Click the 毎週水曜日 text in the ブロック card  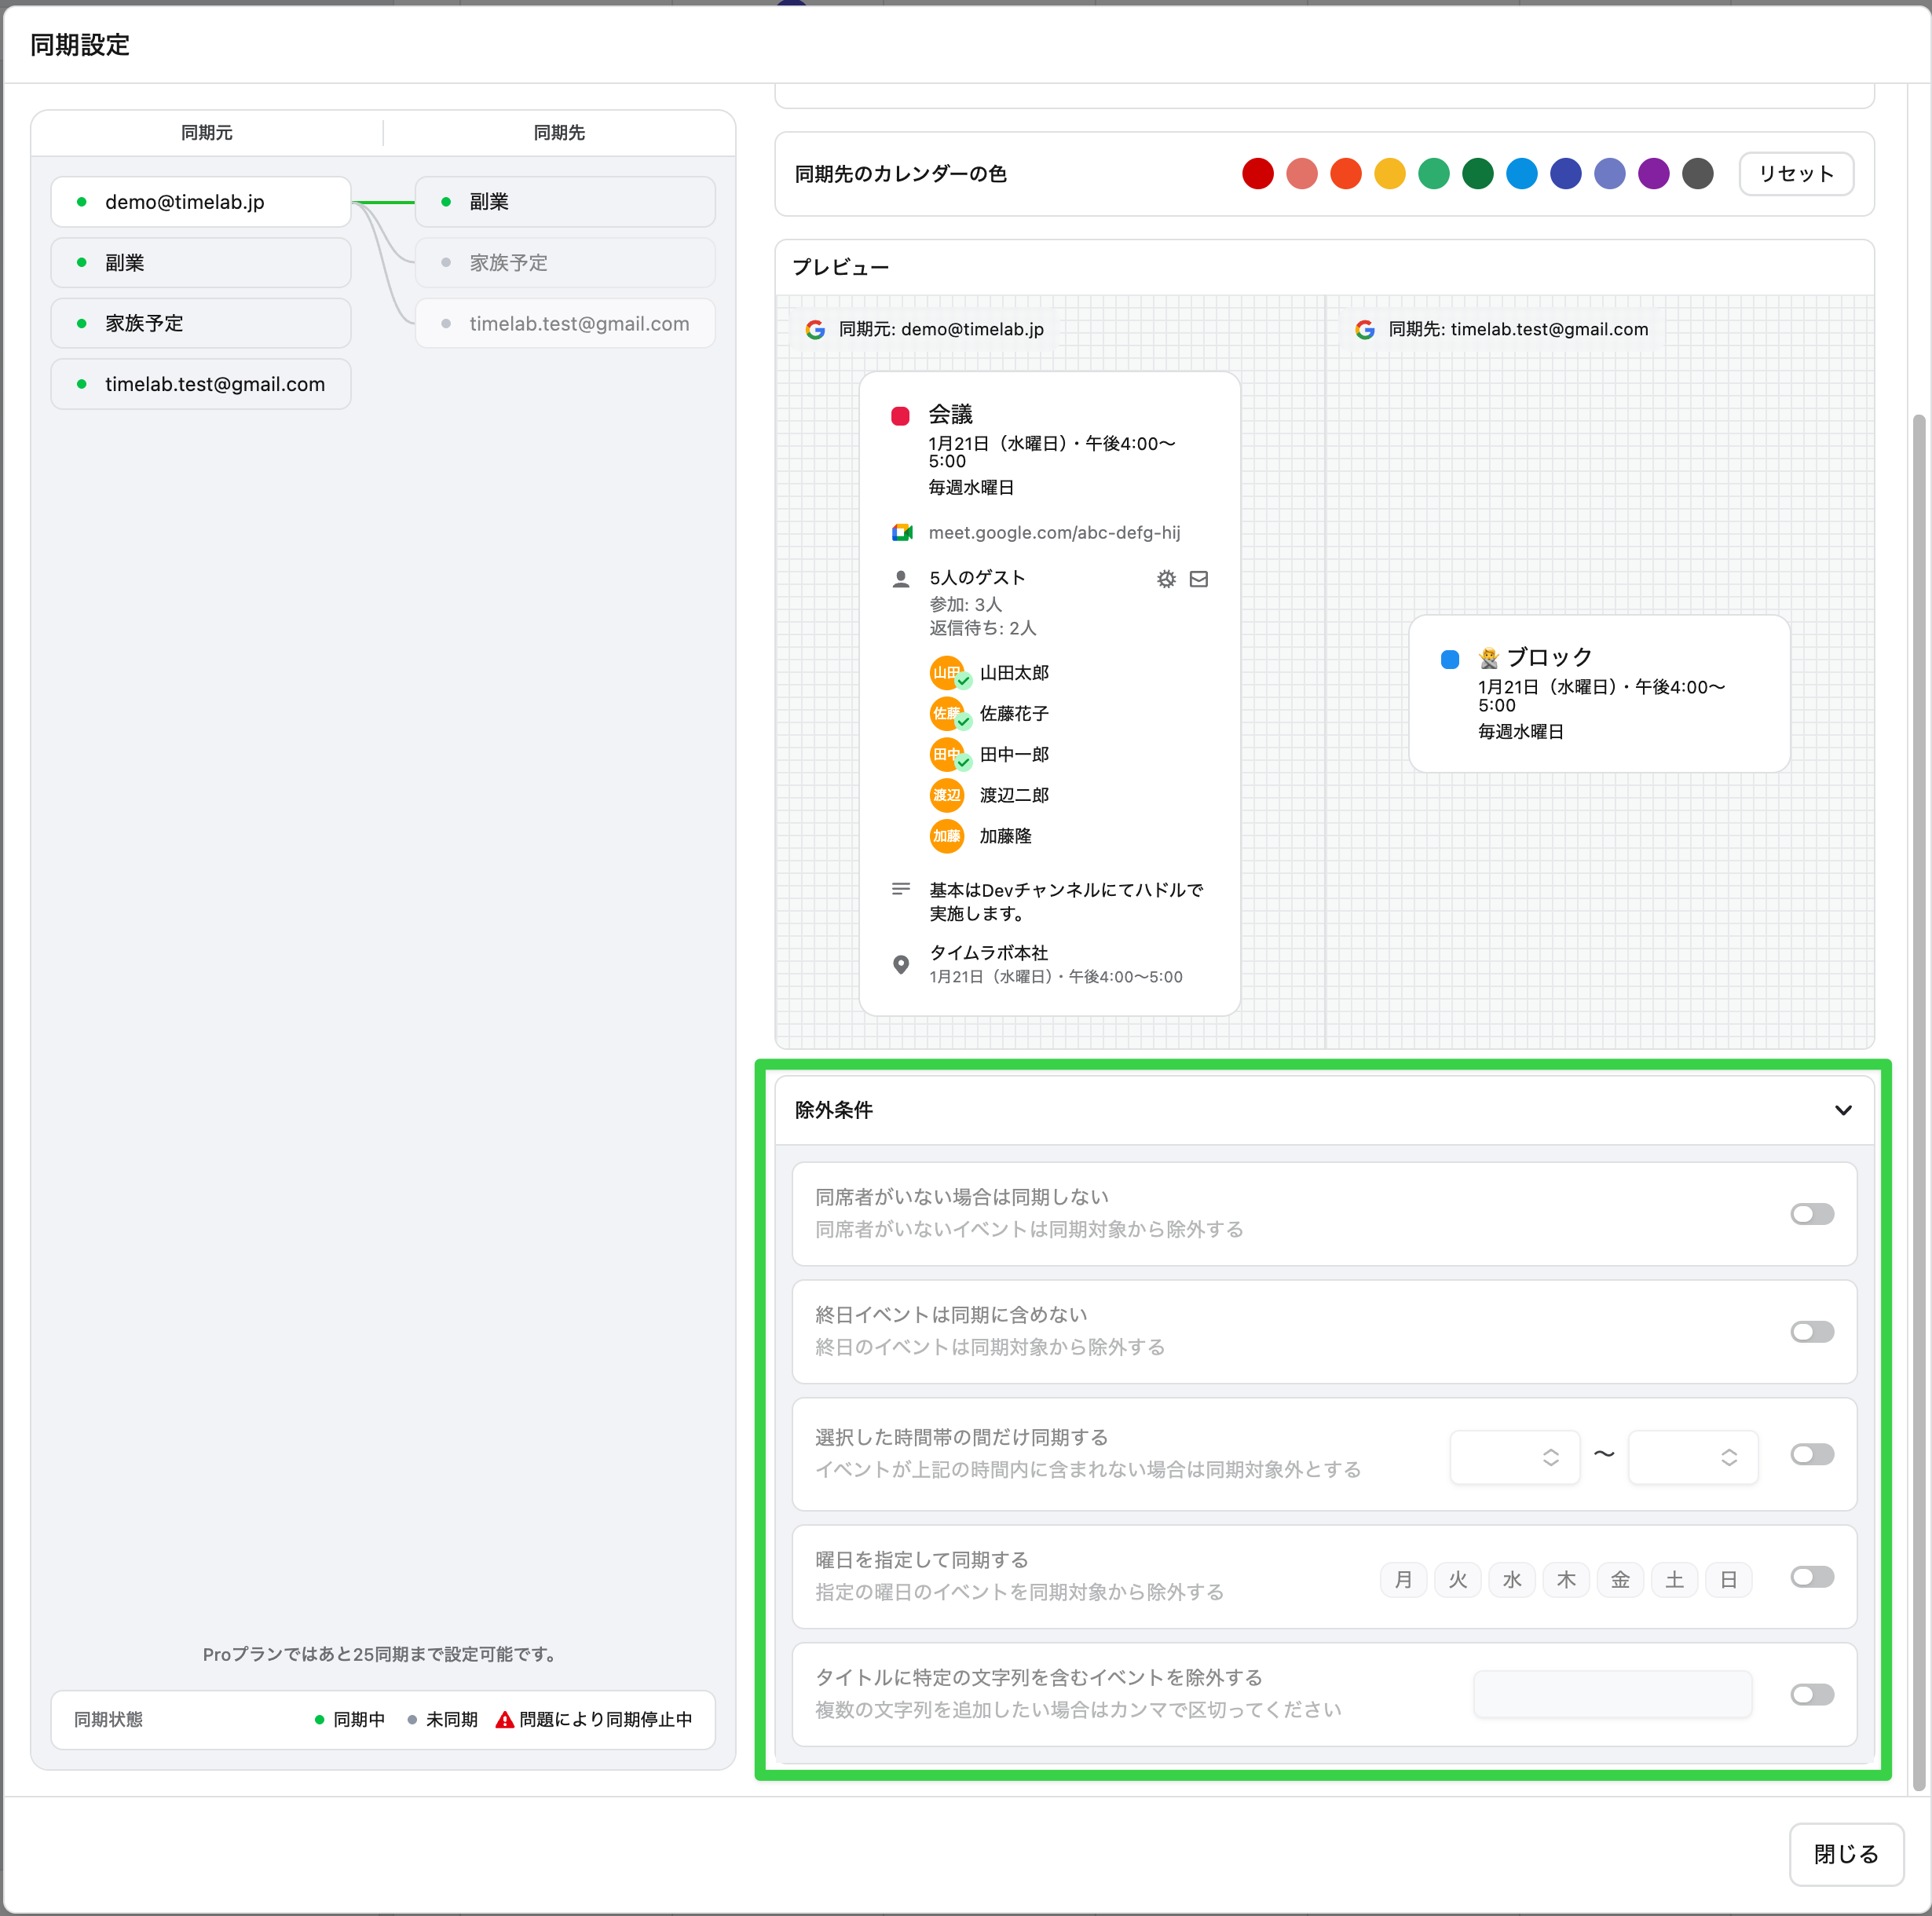(x=1520, y=732)
